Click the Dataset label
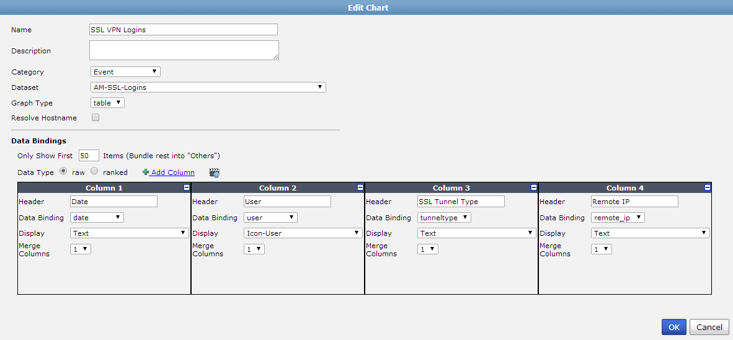 pos(25,87)
